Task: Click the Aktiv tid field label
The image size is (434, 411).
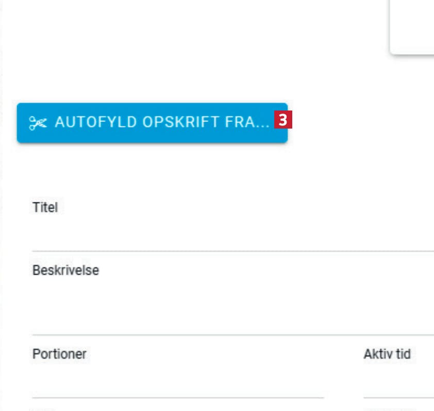Action: pyautogui.click(x=387, y=354)
